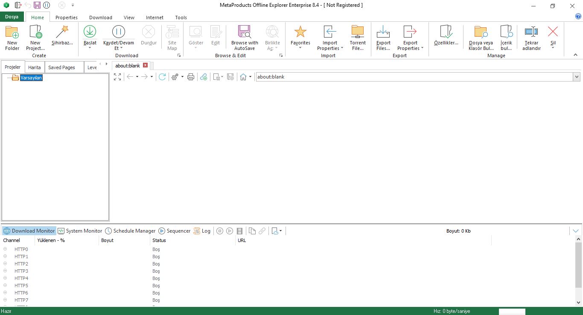Expand the Kaydet/Devam Et dropdown
Viewport: 583px width, 315px height.
[x=122, y=48]
